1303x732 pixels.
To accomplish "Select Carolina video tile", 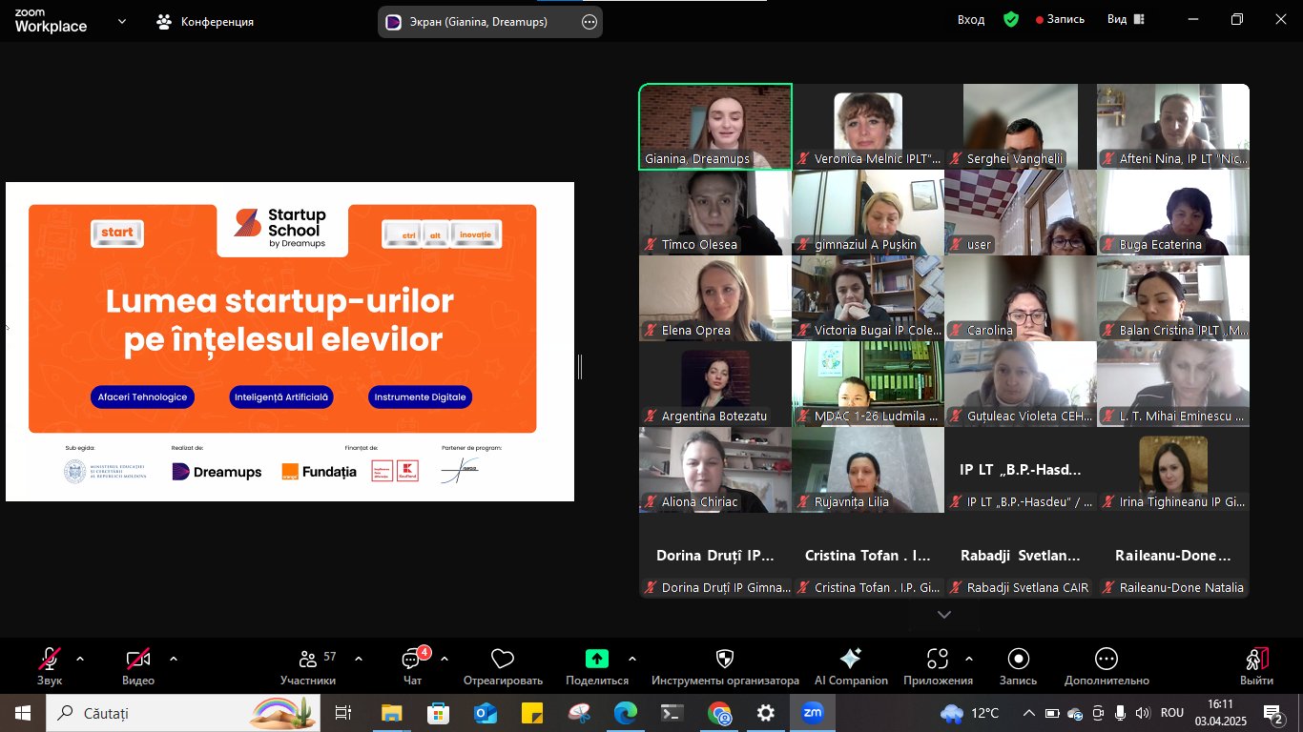I will click(x=1021, y=298).
